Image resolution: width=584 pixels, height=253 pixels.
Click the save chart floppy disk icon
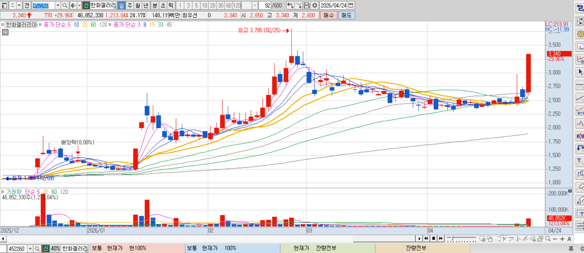(x=306, y=5)
